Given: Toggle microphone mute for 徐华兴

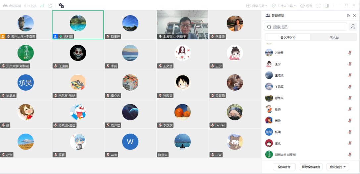Looking at the screenshot, I should pyautogui.click(x=350, y=98).
